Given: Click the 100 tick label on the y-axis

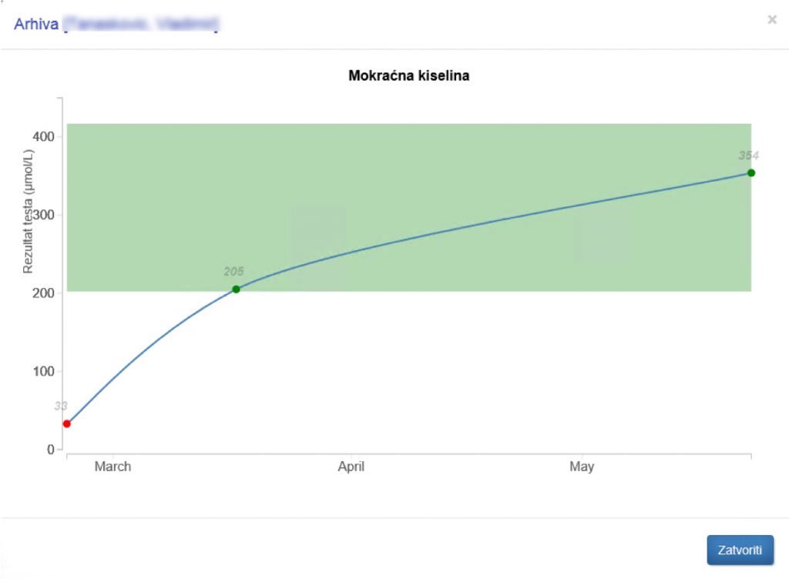Looking at the screenshot, I should (43, 371).
